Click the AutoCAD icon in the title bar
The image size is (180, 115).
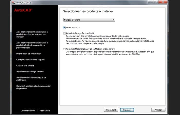point(13,3)
